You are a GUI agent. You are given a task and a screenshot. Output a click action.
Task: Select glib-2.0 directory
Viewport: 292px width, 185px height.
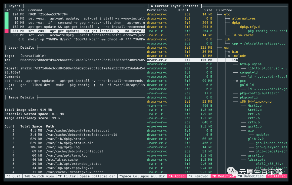coord(255,139)
